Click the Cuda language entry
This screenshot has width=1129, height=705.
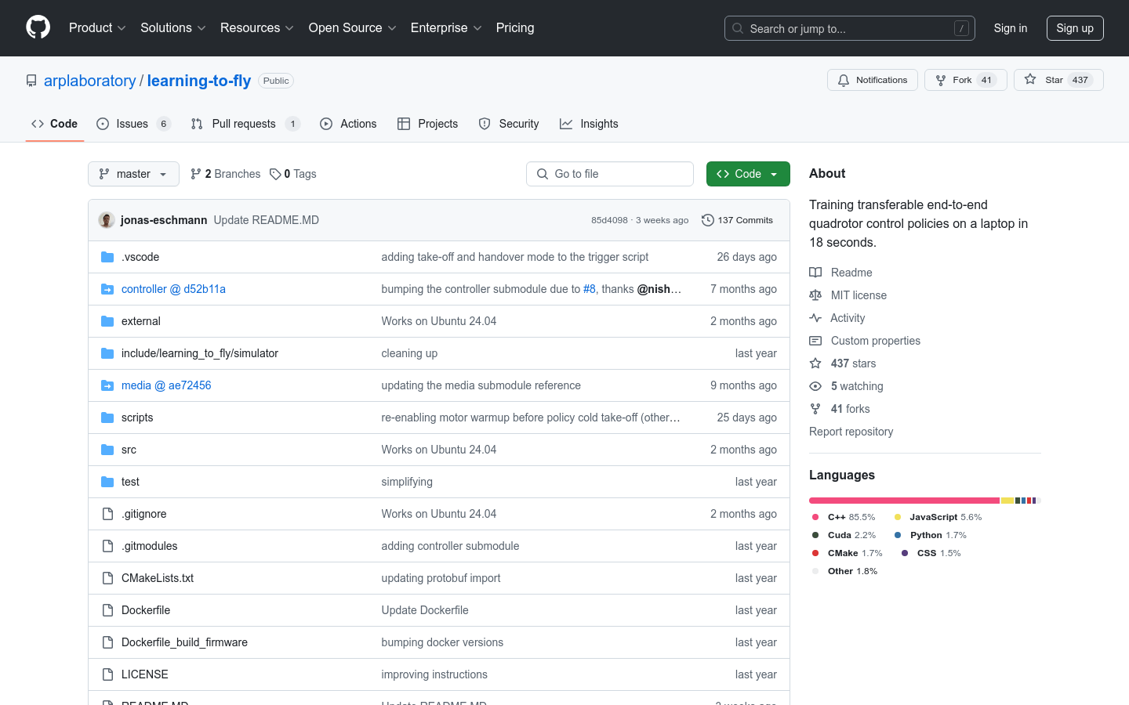tap(844, 535)
